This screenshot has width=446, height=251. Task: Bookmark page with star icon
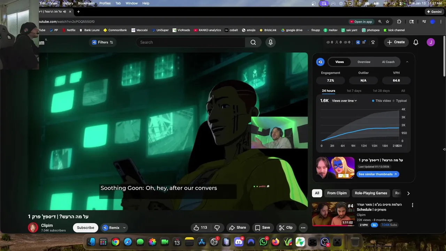point(387,22)
